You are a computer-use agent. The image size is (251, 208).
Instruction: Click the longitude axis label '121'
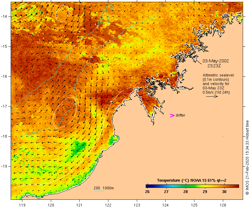79,205
